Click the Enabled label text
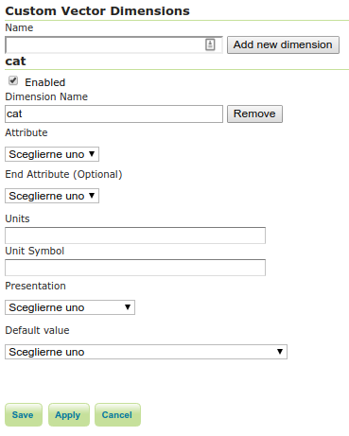 (45, 82)
